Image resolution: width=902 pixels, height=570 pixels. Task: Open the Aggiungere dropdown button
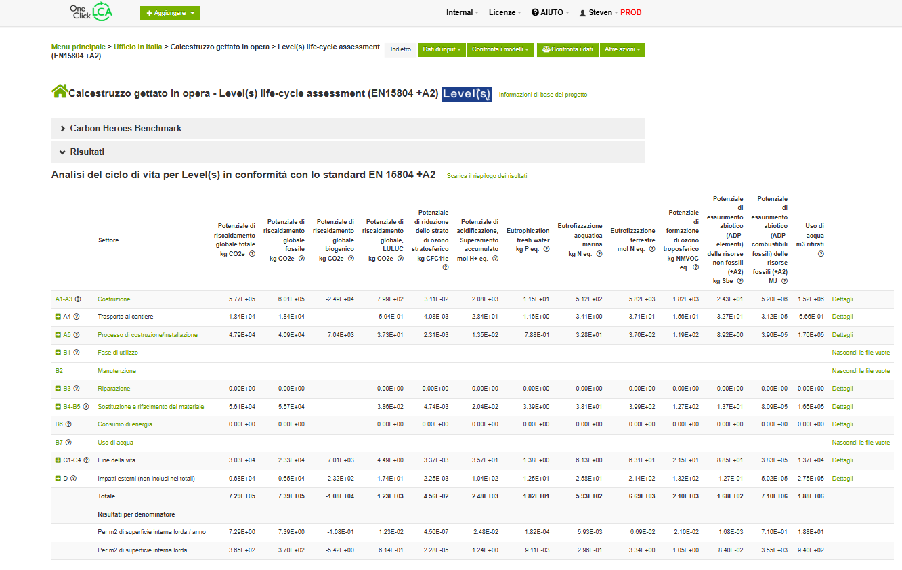(x=170, y=13)
